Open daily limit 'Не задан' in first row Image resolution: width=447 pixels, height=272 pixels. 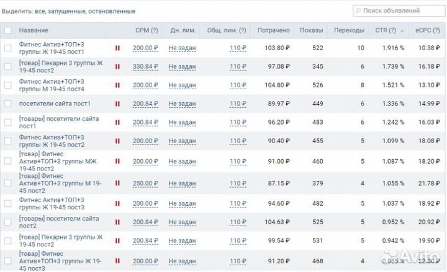click(182, 48)
